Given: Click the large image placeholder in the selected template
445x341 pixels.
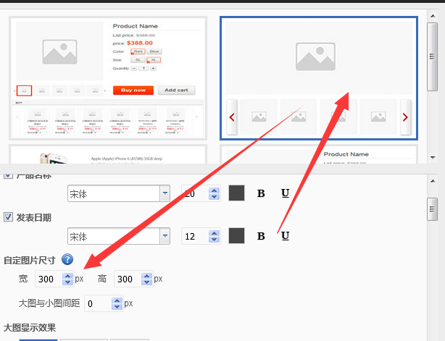Looking at the screenshot, I should 318,56.
